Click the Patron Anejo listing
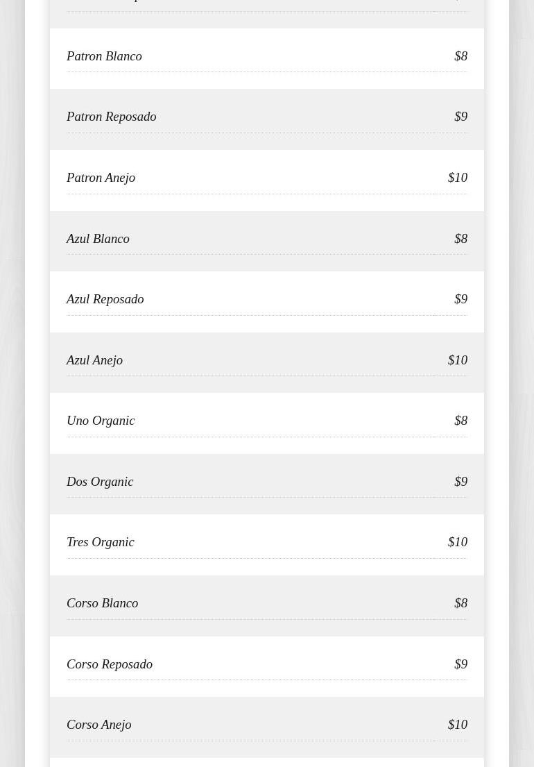Image resolution: width=534 pixels, height=767 pixels. (x=101, y=178)
